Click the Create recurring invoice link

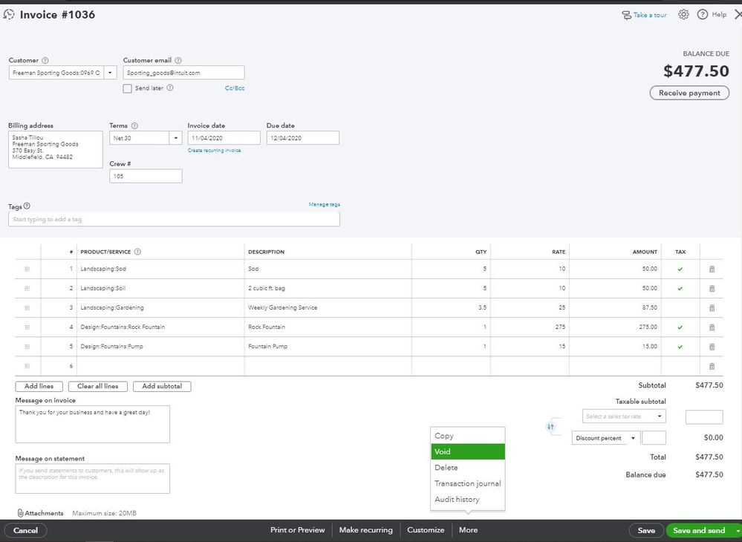[215, 151]
